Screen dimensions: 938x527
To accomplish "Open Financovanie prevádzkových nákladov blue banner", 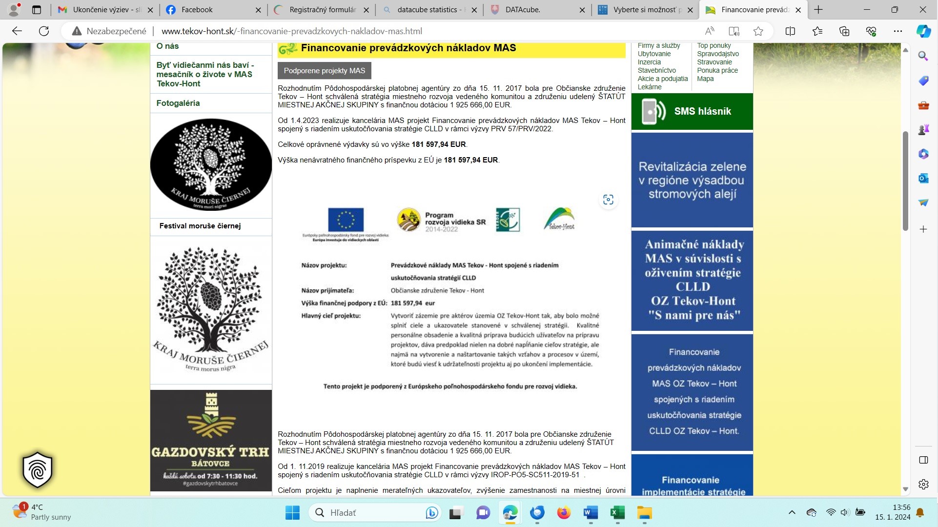I will coord(692,392).
